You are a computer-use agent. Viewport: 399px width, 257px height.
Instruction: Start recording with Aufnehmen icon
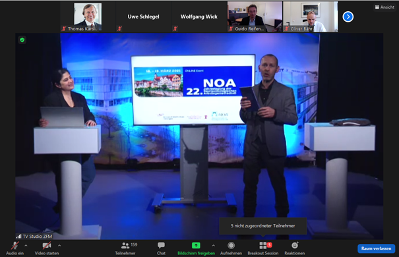(x=231, y=245)
